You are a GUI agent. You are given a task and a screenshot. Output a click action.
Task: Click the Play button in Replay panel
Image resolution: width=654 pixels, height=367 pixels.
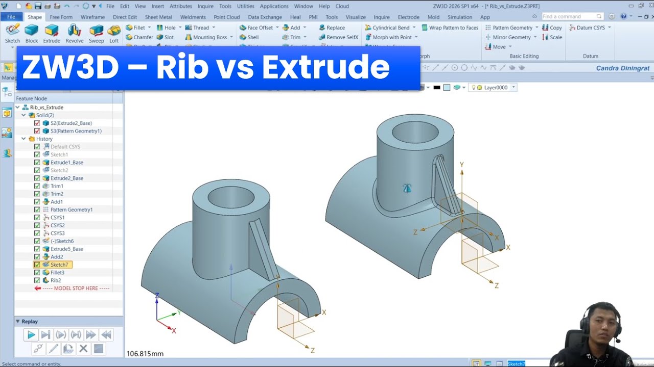(31, 335)
